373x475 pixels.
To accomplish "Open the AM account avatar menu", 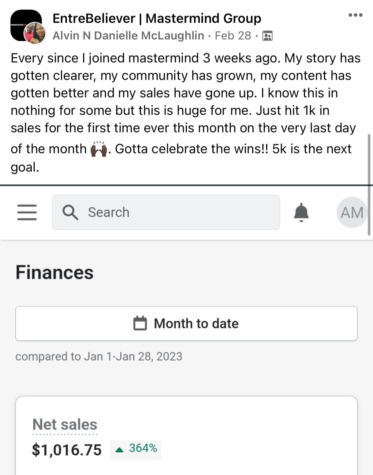I will 352,212.
